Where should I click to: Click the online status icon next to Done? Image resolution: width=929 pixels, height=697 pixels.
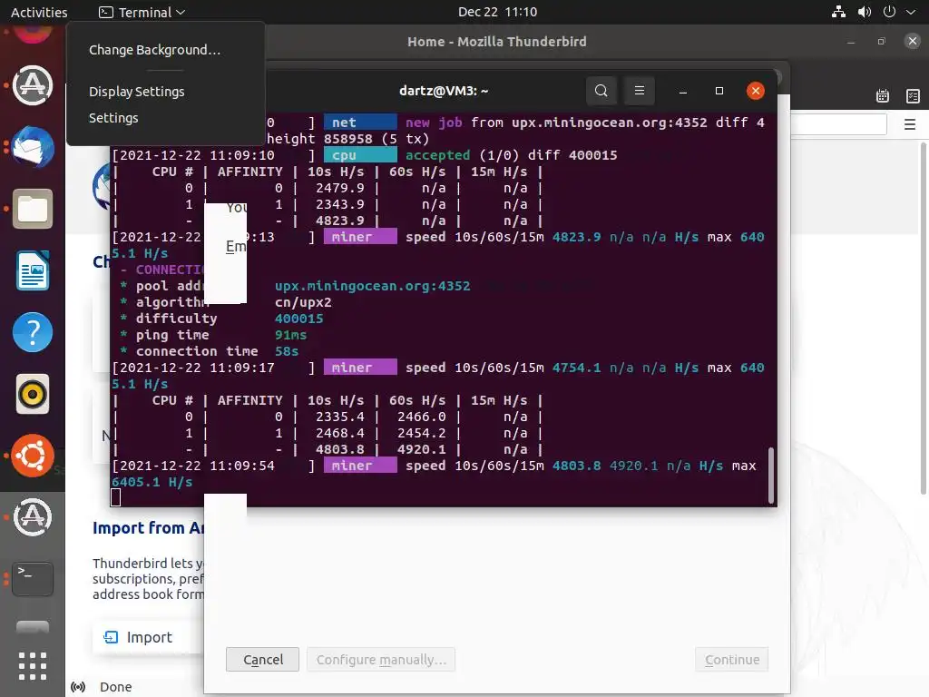(78, 687)
